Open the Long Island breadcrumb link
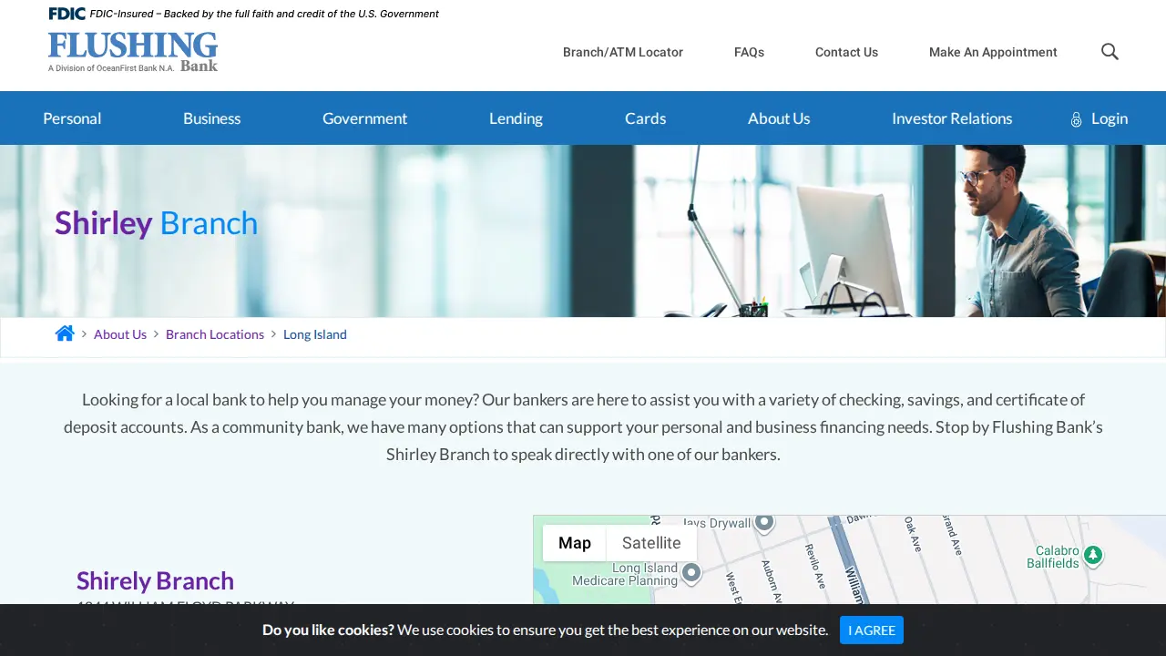This screenshot has width=1166, height=656. (x=315, y=334)
